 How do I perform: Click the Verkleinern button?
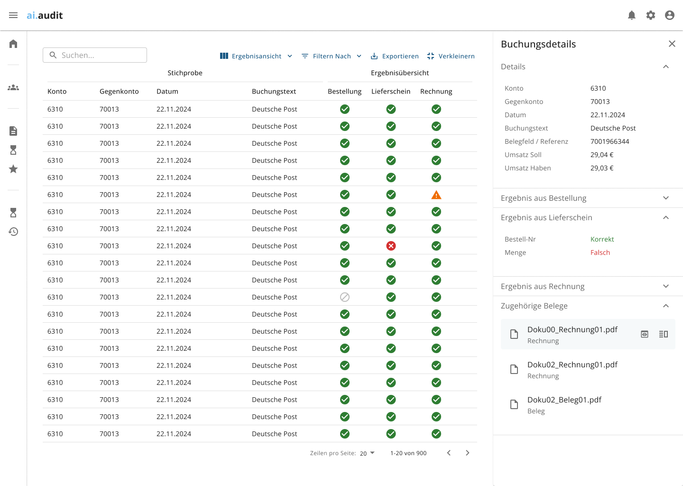[451, 56]
